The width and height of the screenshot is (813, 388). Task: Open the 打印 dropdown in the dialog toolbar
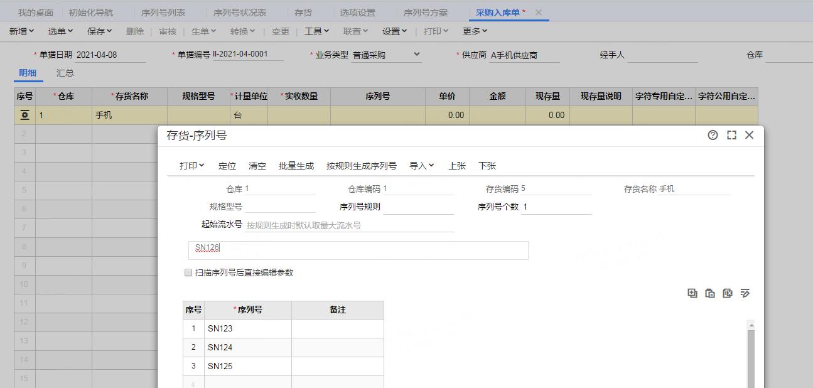(192, 166)
